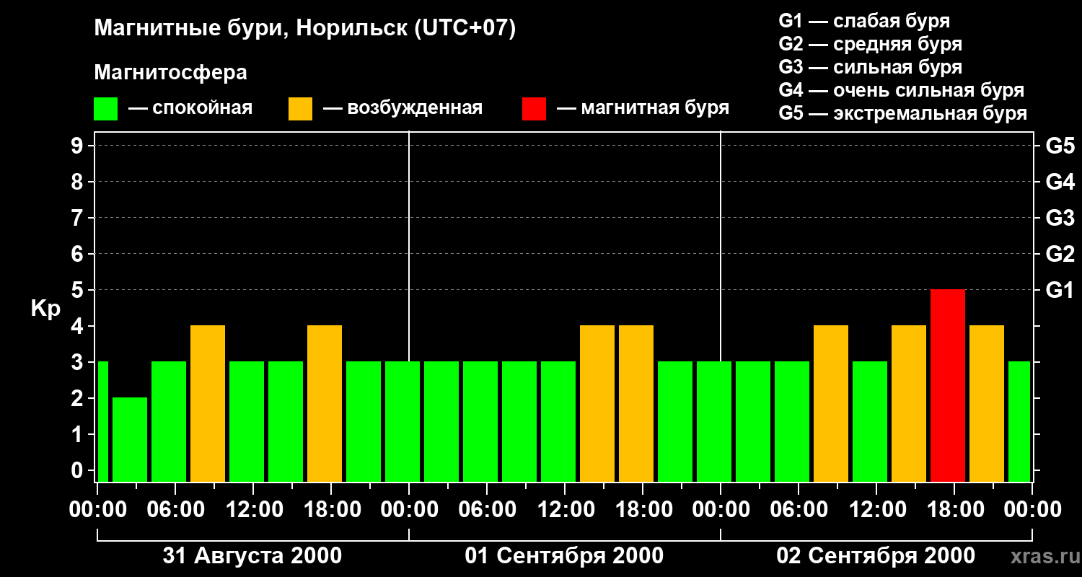Screen dimensions: 1082x577
Task: Select the 'G3 — сильная буря' legend line
Action: click(871, 67)
